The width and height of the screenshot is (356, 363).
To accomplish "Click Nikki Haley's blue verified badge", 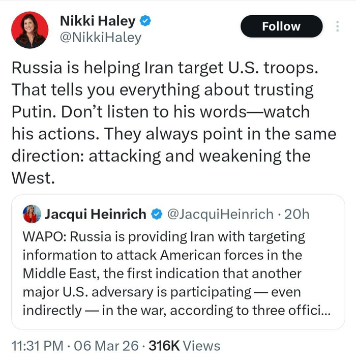I will tap(145, 21).
